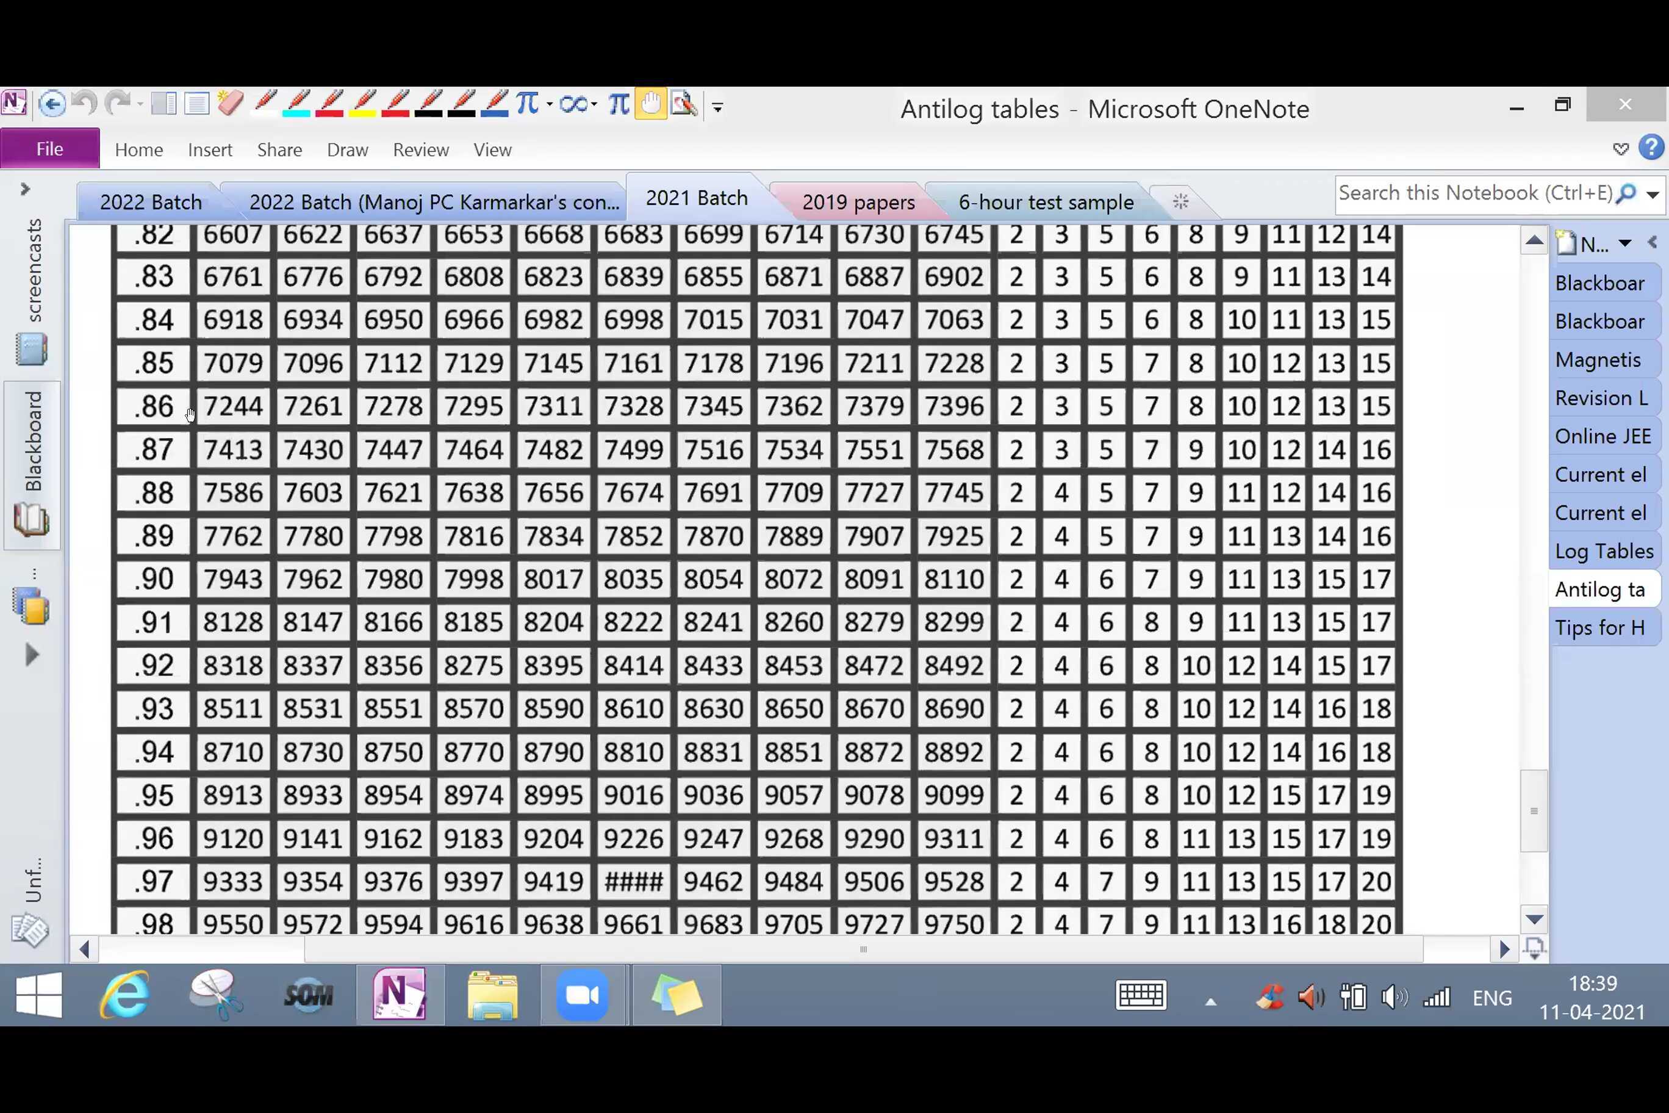This screenshot has width=1669, height=1113.
Task: Click the back navigation arrow
Action: tap(52, 104)
